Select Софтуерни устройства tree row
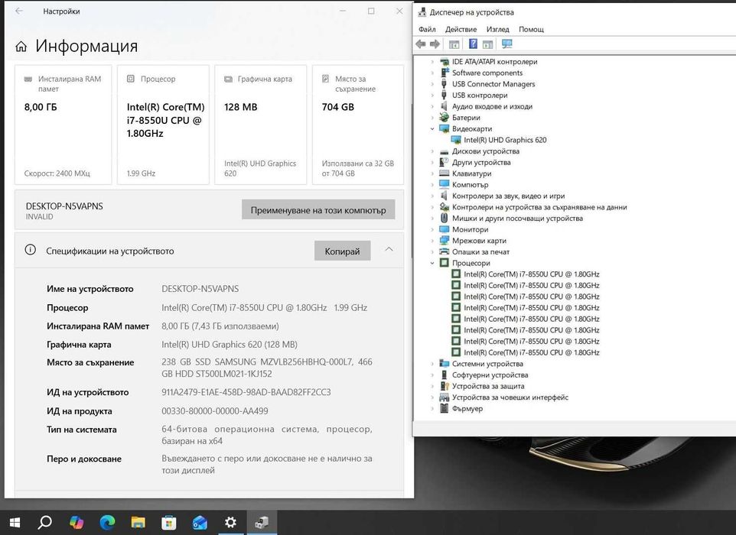Viewport: 736px width, 535px height. coord(490,374)
